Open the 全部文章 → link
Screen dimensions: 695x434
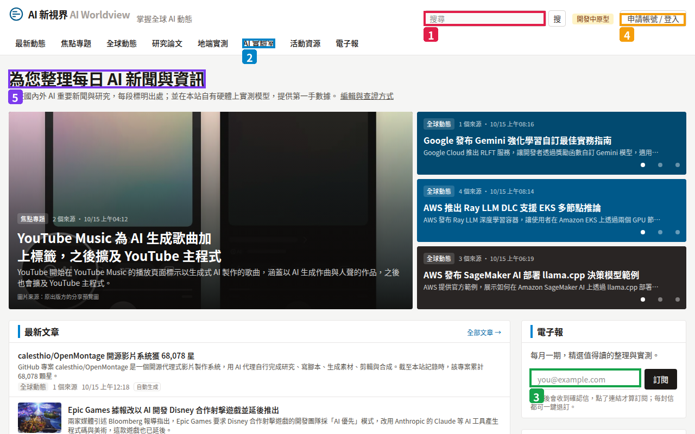tap(484, 333)
